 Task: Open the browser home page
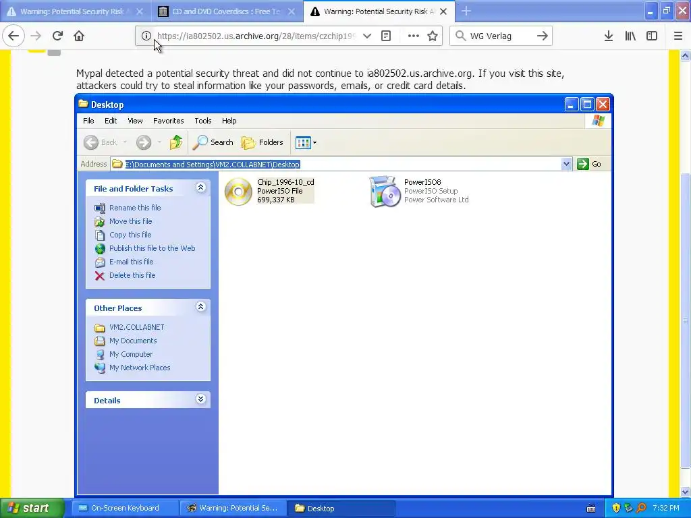(x=79, y=36)
